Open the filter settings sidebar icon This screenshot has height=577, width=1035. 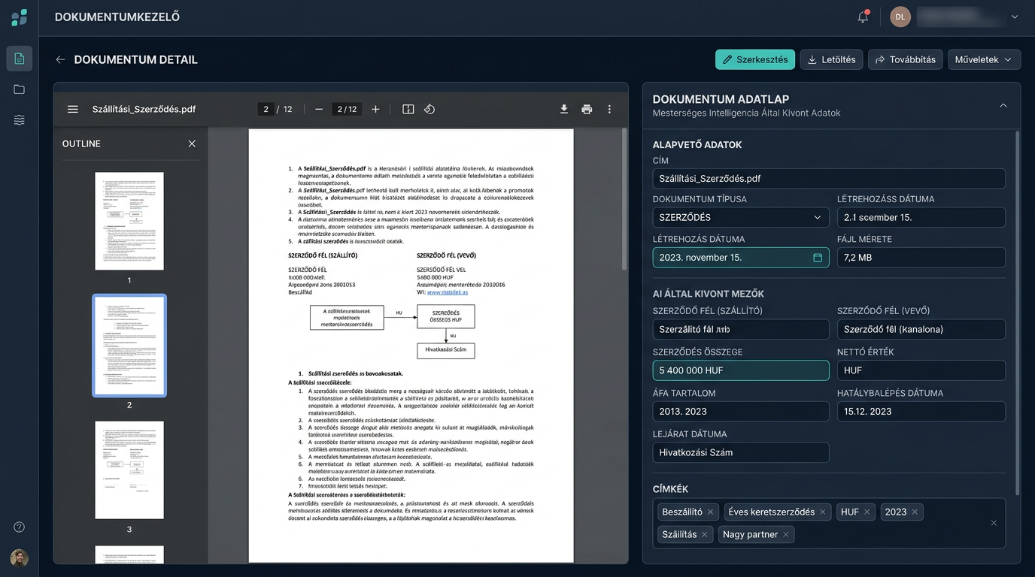tap(20, 120)
